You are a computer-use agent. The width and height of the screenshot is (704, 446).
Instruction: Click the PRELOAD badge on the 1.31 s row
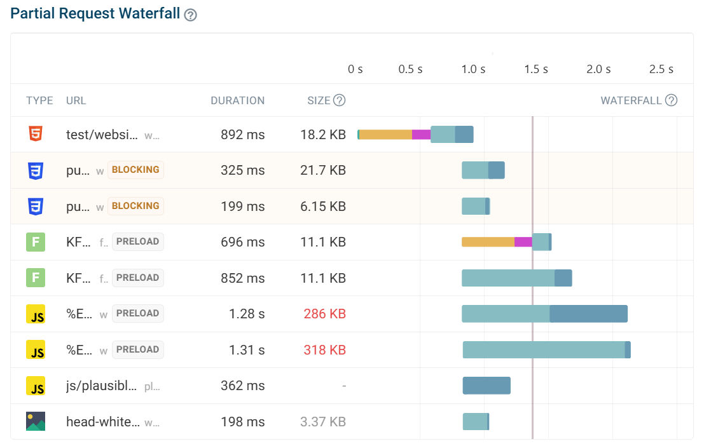[x=137, y=349]
